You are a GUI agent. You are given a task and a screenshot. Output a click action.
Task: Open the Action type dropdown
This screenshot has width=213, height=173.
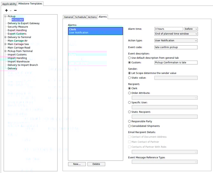coord(176,41)
